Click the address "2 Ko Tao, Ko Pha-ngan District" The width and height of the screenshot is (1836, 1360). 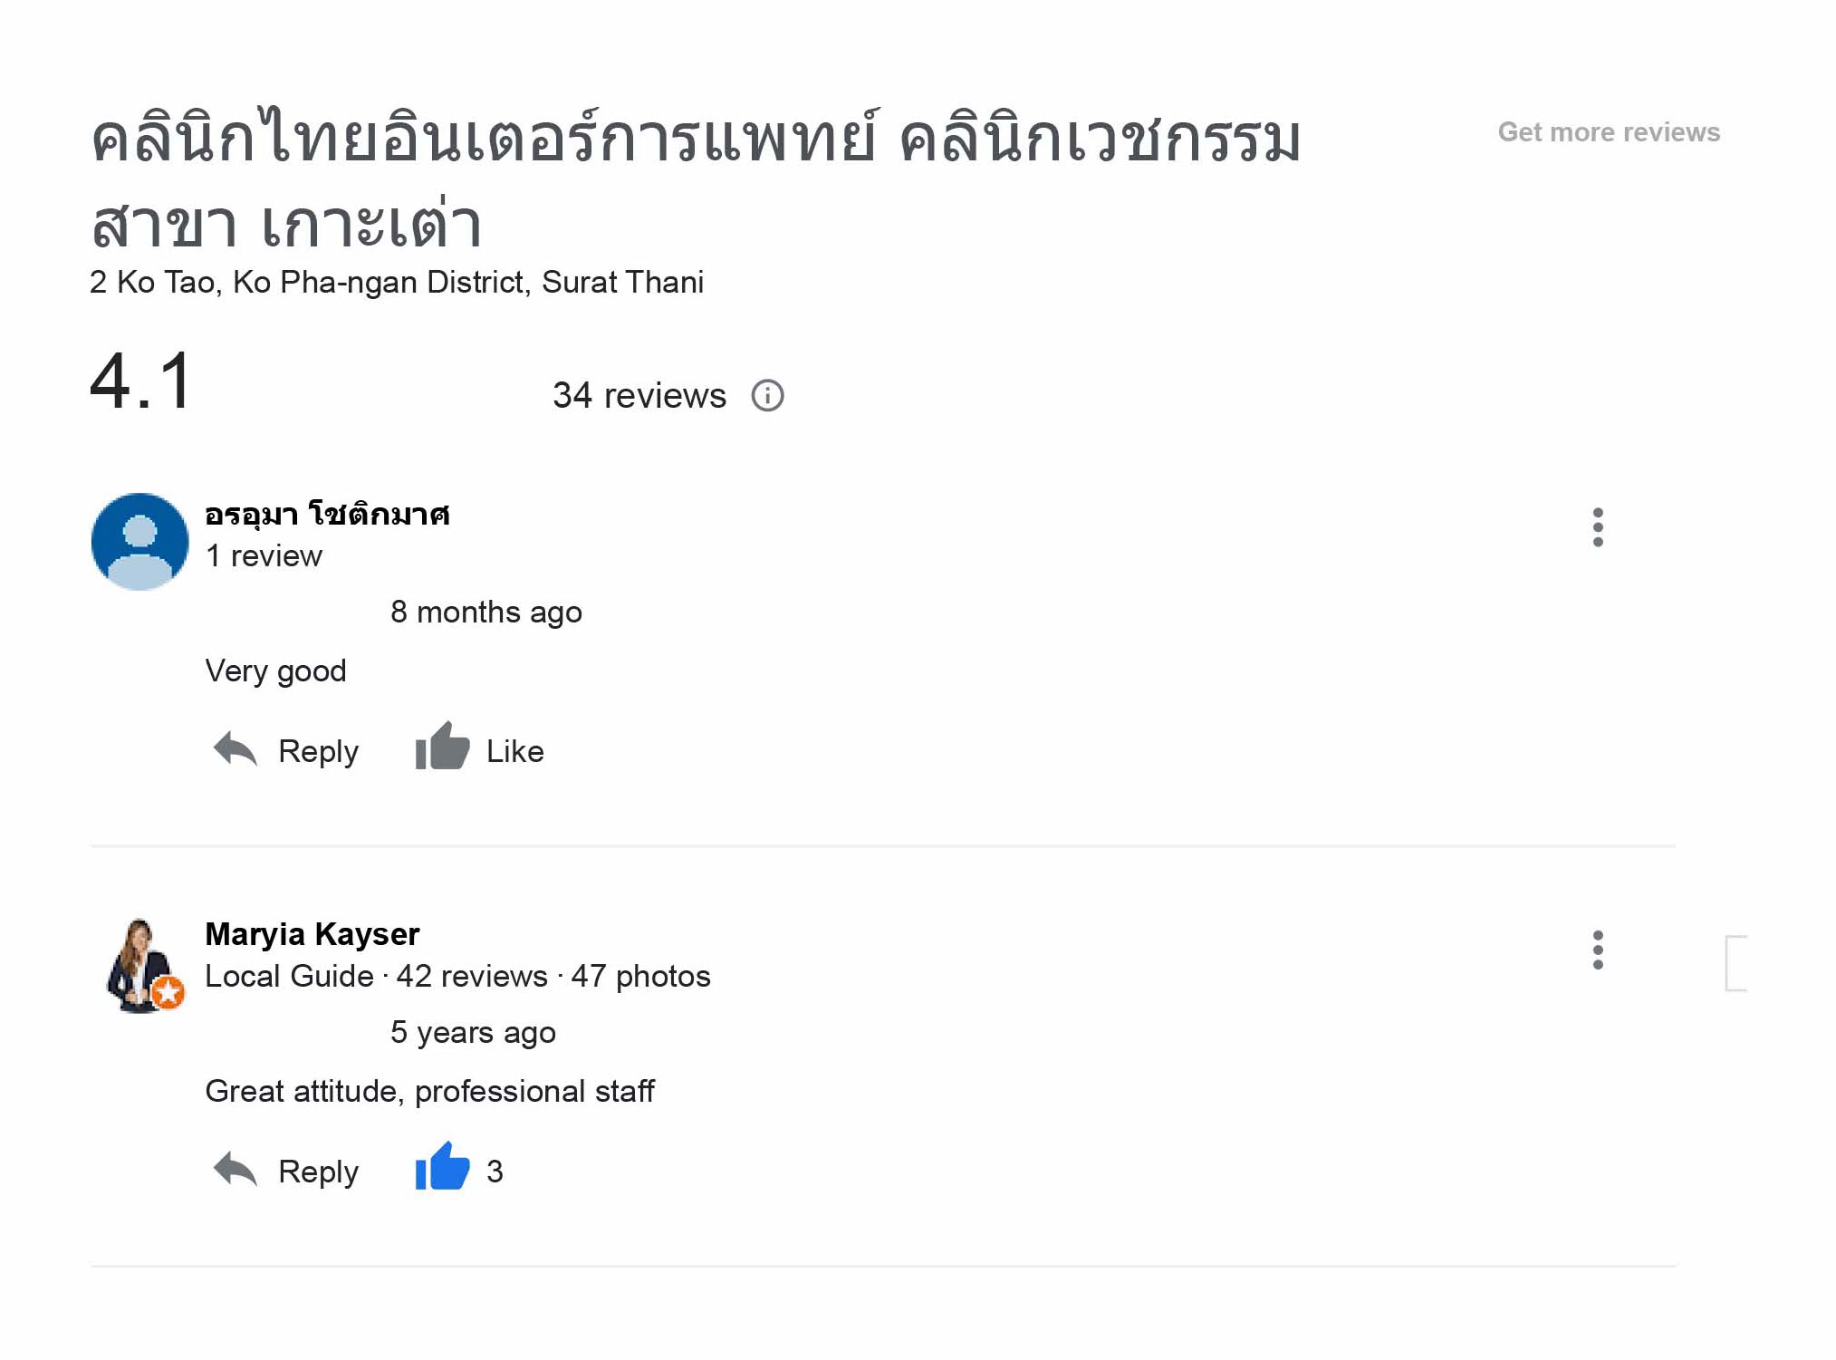tap(396, 283)
